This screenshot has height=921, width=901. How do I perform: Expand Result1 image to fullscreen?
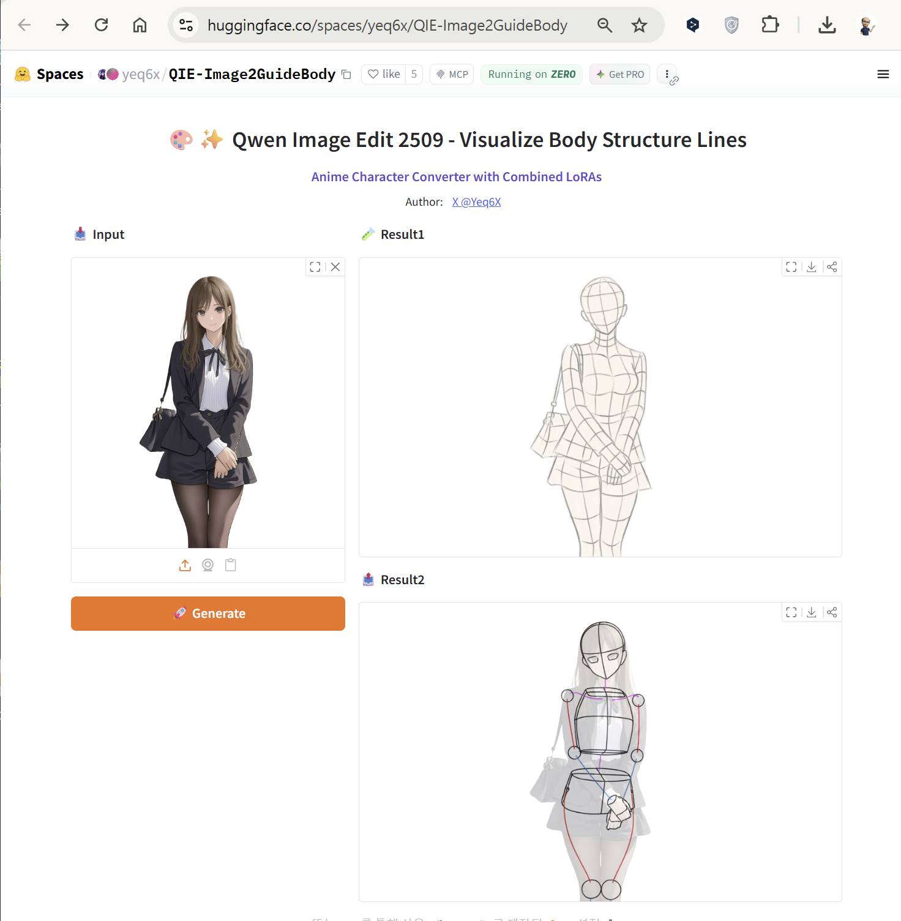pyautogui.click(x=791, y=267)
